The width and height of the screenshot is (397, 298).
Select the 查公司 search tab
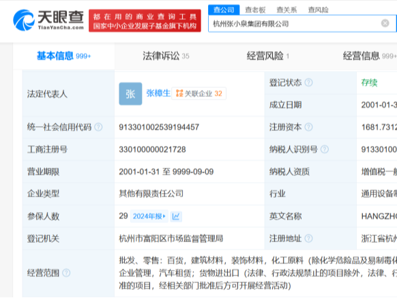pyautogui.click(x=224, y=10)
